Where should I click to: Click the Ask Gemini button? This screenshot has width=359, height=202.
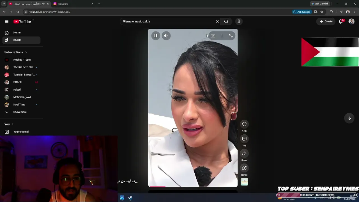[319, 4]
